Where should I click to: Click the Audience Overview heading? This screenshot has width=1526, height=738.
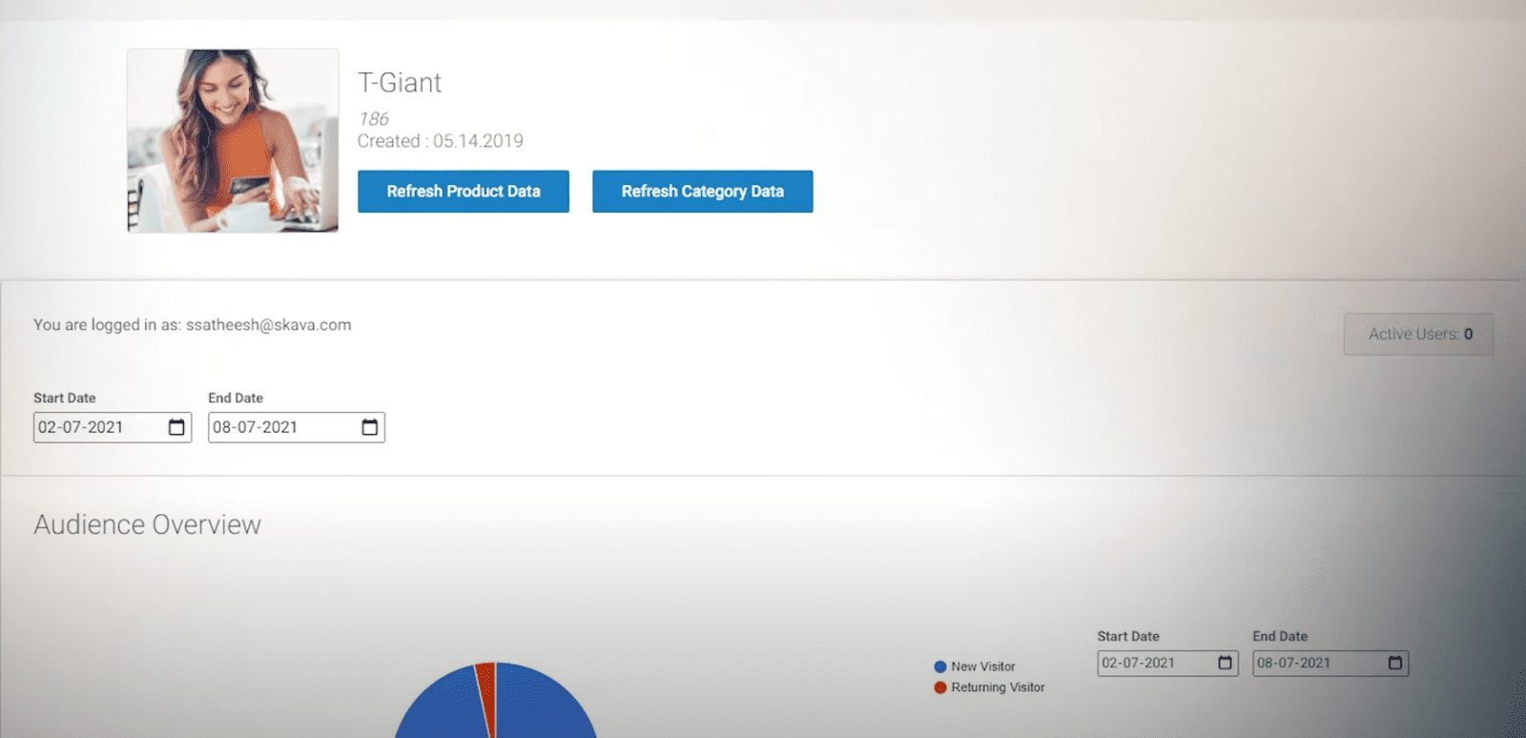pyautogui.click(x=148, y=524)
